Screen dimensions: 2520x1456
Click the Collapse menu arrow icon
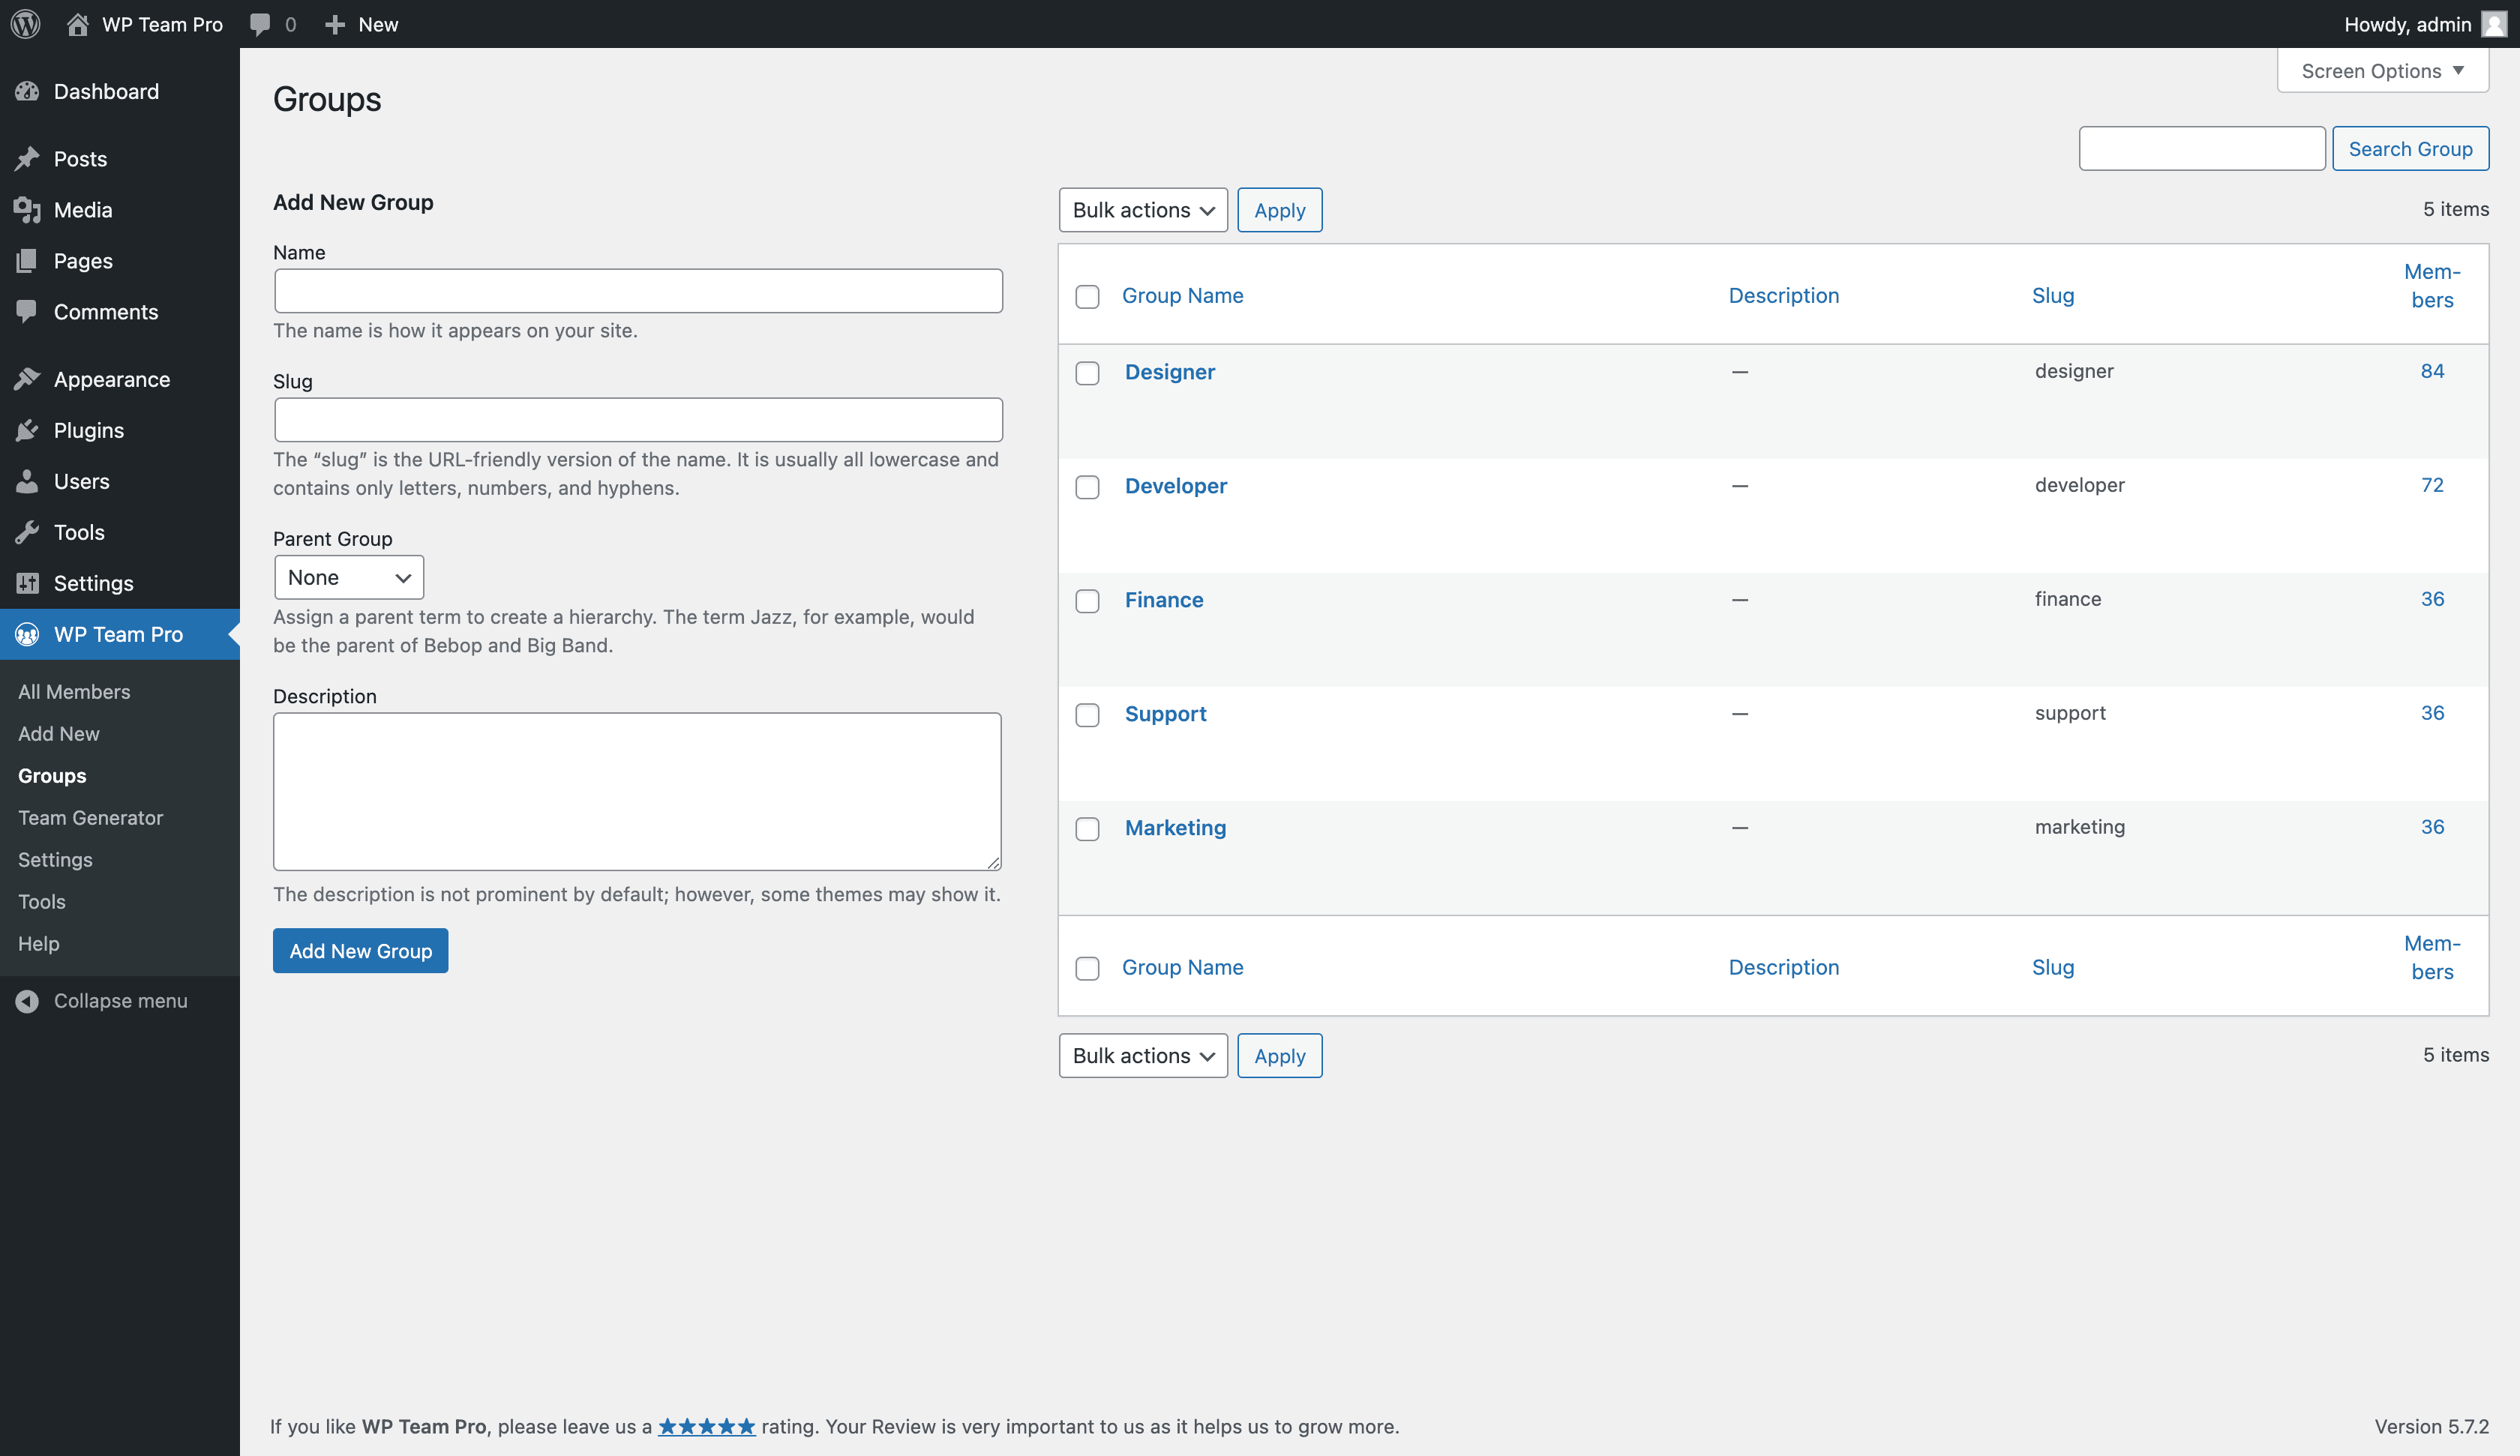27,1001
